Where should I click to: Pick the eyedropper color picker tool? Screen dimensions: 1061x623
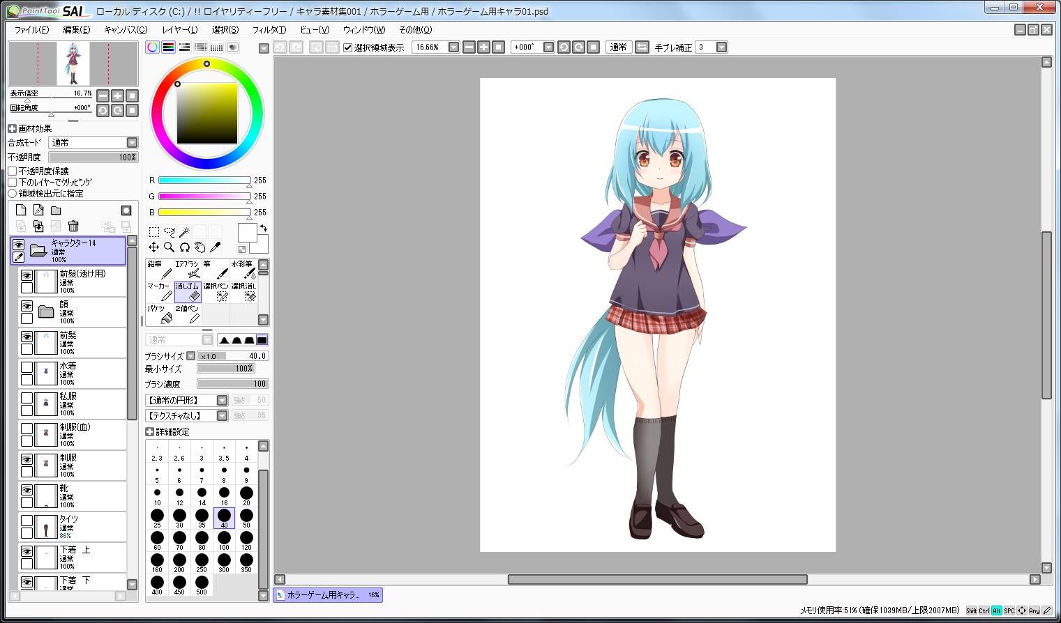click(x=216, y=247)
